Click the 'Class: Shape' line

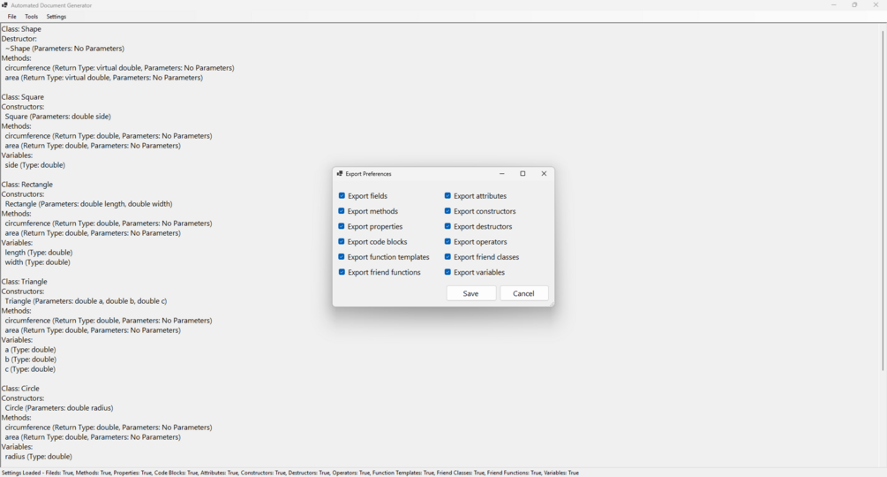(x=21, y=29)
